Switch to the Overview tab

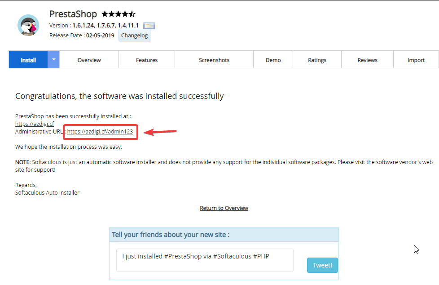point(89,60)
